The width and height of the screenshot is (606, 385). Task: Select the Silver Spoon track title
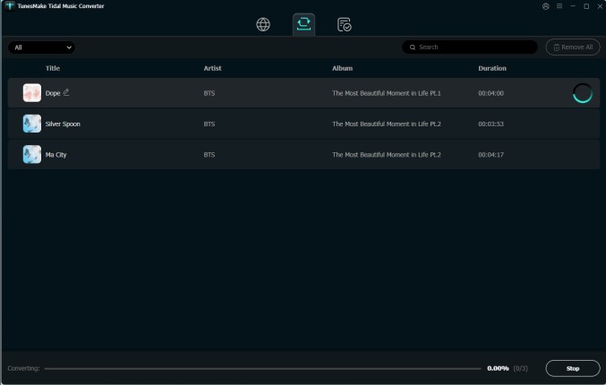click(63, 124)
